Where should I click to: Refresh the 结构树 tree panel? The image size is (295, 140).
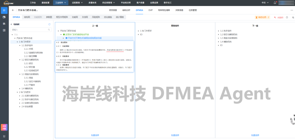click(49, 24)
